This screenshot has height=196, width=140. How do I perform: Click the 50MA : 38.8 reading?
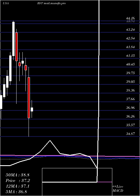pos(17,175)
